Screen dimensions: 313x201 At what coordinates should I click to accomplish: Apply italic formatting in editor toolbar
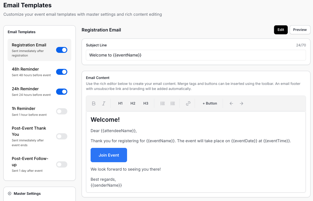coord(104,103)
